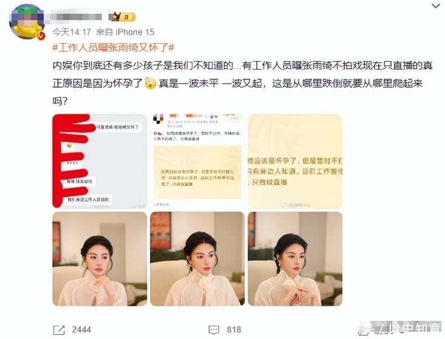Click the comment count 818
The height and width of the screenshot is (339, 445).
coord(234,330)
